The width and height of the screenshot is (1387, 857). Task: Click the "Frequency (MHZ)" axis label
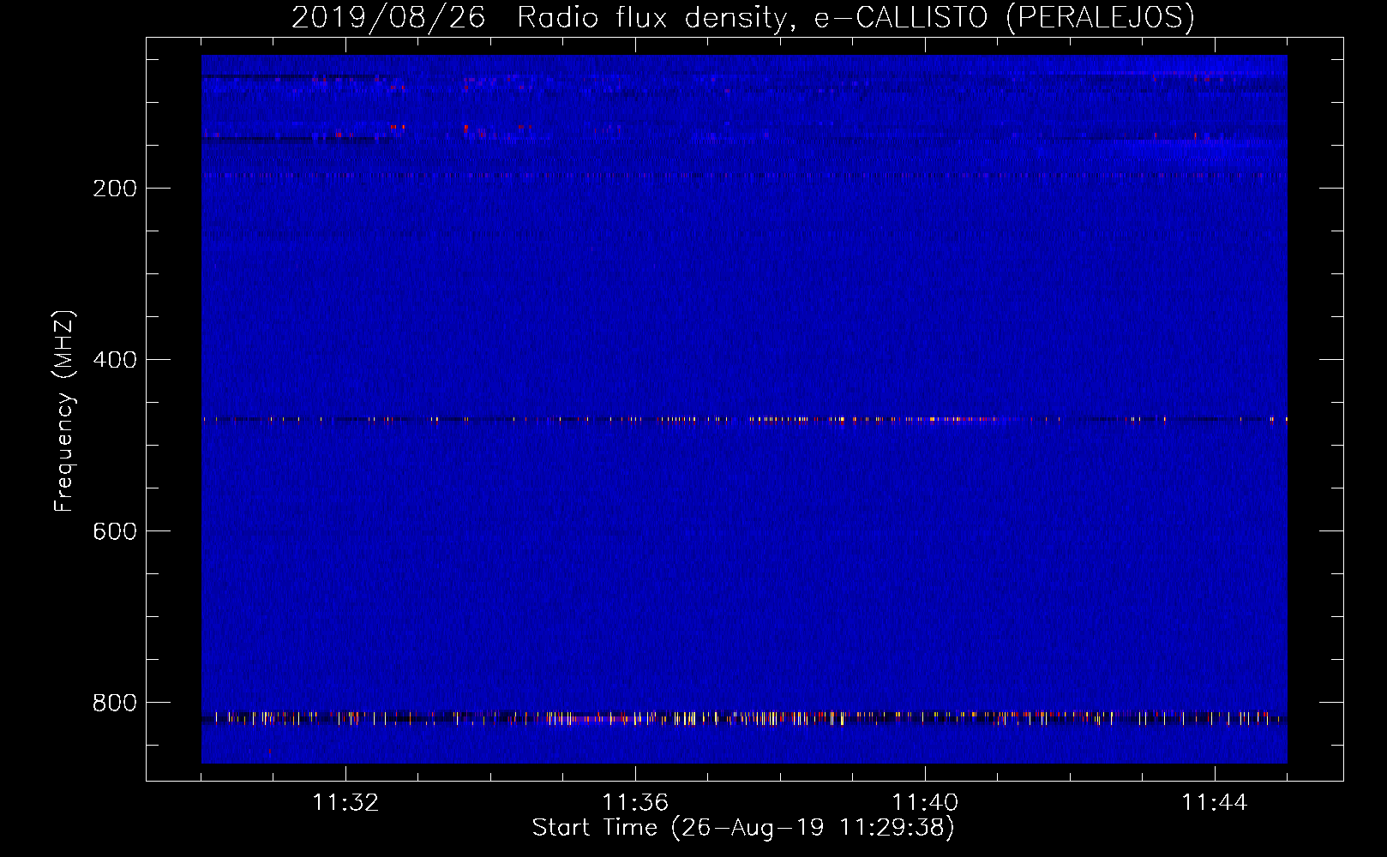pyautogui.click(x=64, y=411)
